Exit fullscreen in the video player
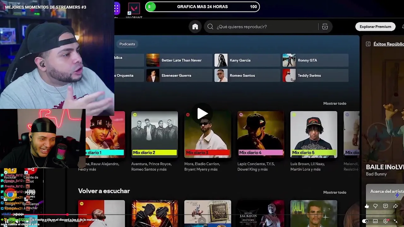This screenshot has width=404, height=227. click(395, 221)
